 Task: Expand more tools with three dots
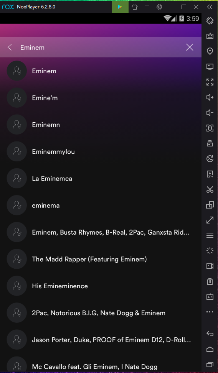tap(210, 312)
